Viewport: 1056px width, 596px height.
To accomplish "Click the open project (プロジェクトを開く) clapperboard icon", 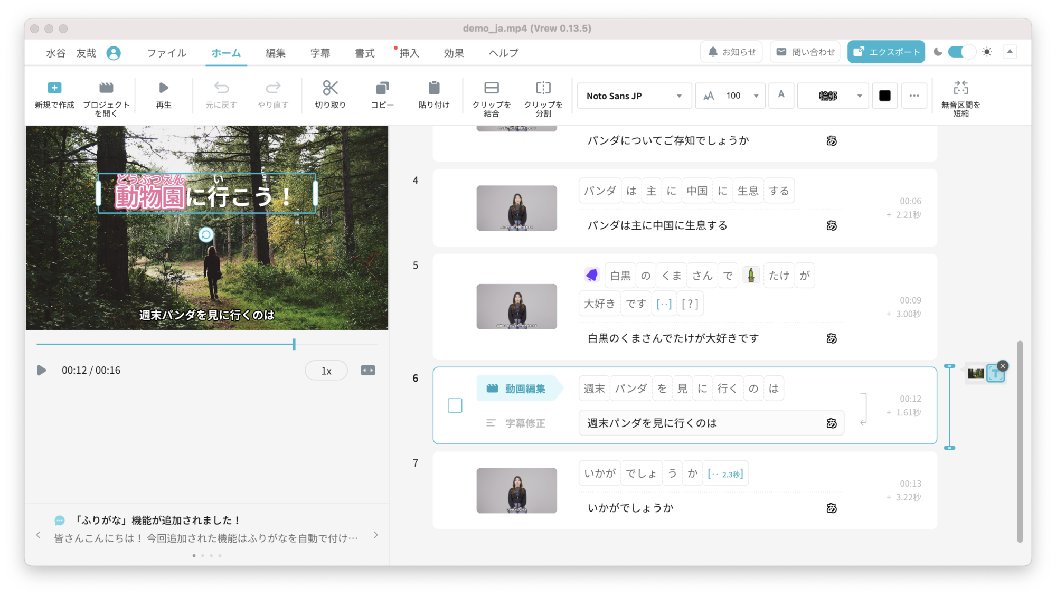I will click(x=106, y=88).
